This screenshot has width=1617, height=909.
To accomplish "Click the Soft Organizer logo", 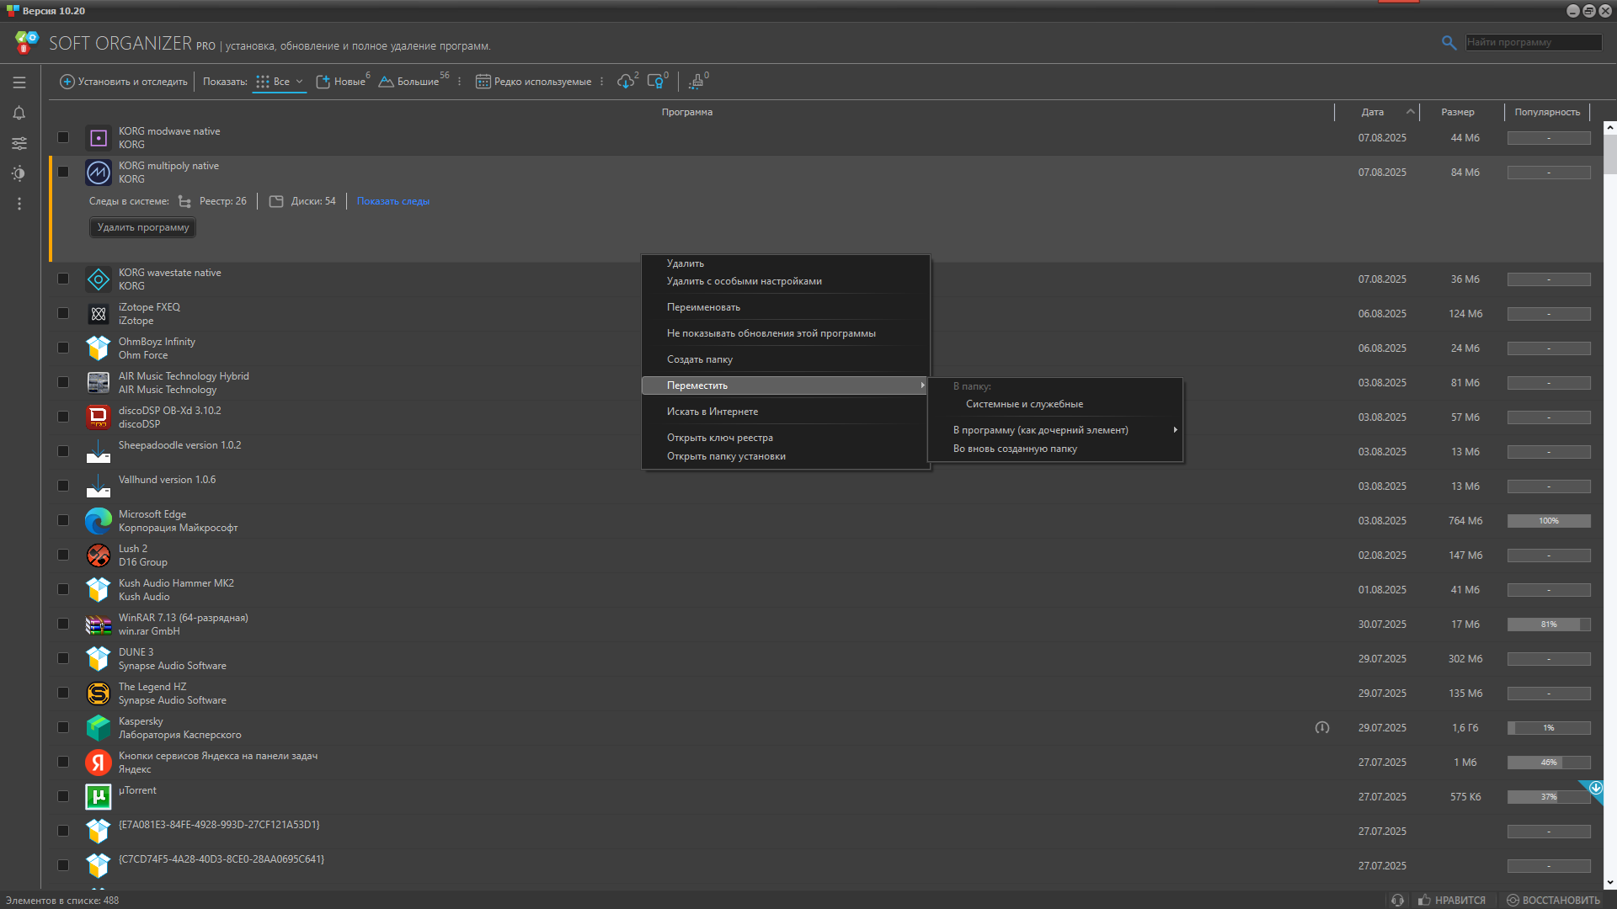I will [x=27, y=42].
